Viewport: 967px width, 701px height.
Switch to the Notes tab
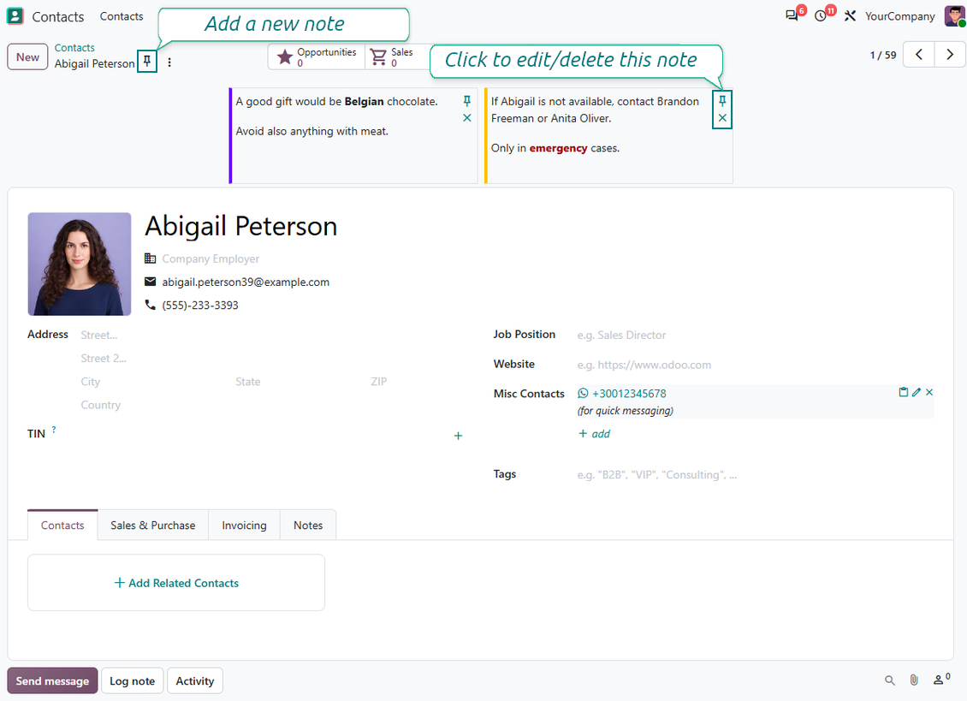click(x=308, y=526)
